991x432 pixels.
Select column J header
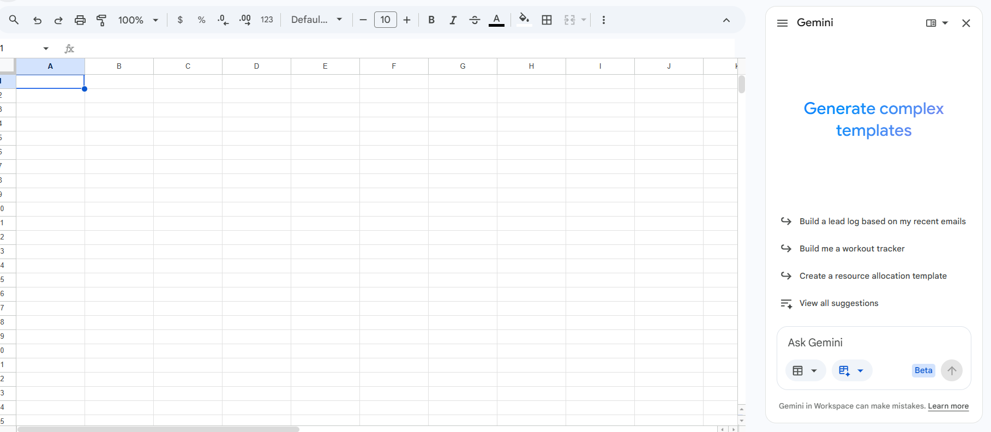(x=669, y=66)
